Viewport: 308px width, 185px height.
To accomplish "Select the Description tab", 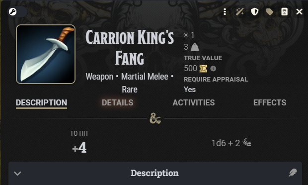I will click(x=41, y=102).
